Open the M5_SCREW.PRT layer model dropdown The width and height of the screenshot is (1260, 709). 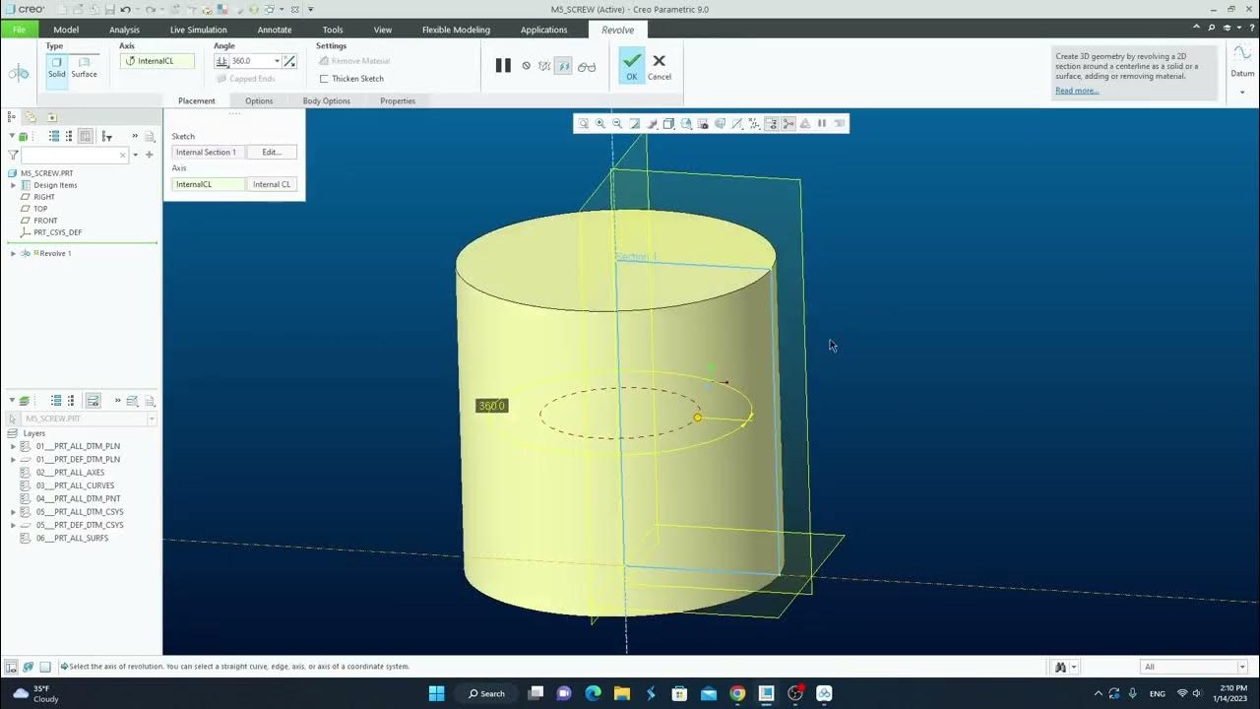(x=152, y=419)
